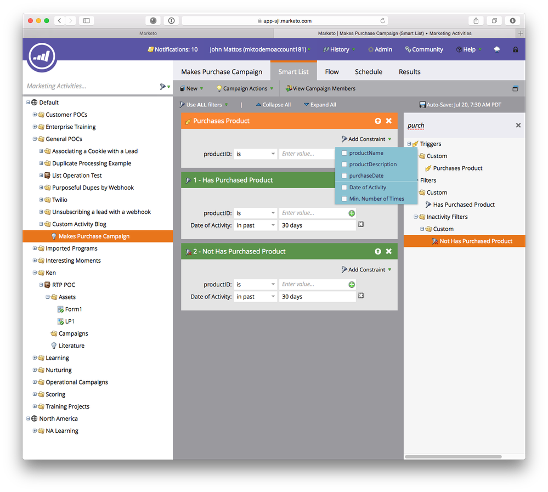Open the chat bubble icon in header
Screen dimensions: 548x492
[x=496, y=49]
